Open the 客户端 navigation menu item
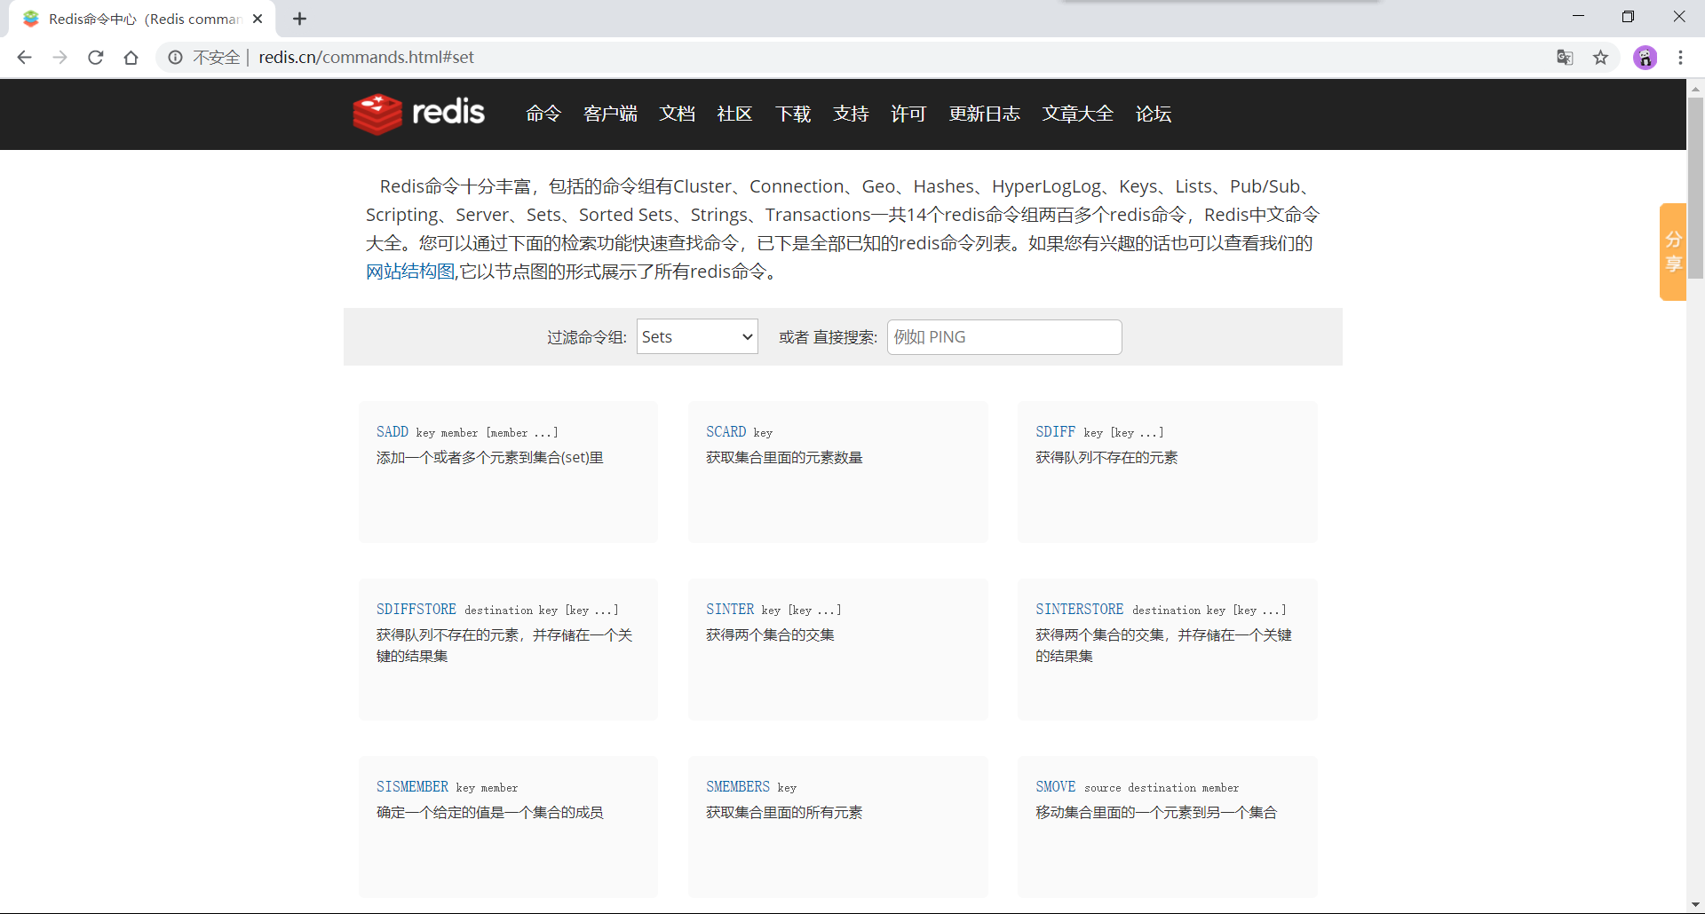Image resolution: width=1705 pixels, height=914 pixels. [610, 114]
